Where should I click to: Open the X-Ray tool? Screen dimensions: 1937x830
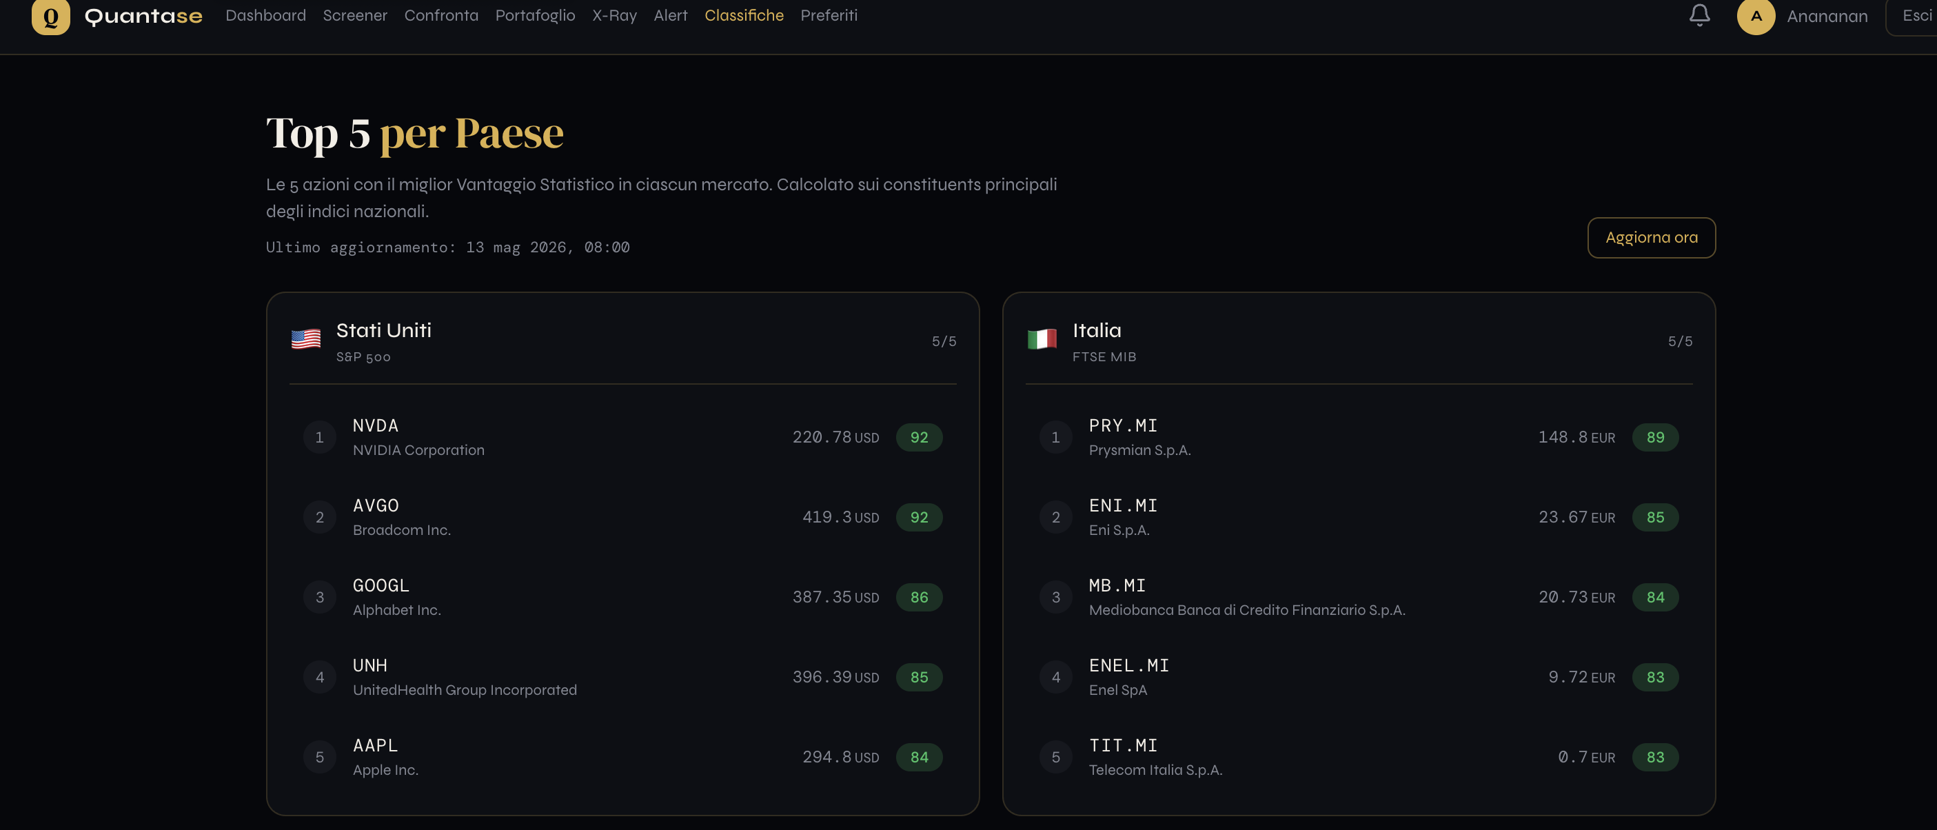pos(614,16)
